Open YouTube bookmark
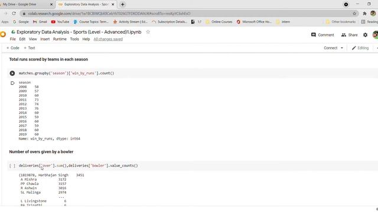The image size is (378, 212). 60,22
